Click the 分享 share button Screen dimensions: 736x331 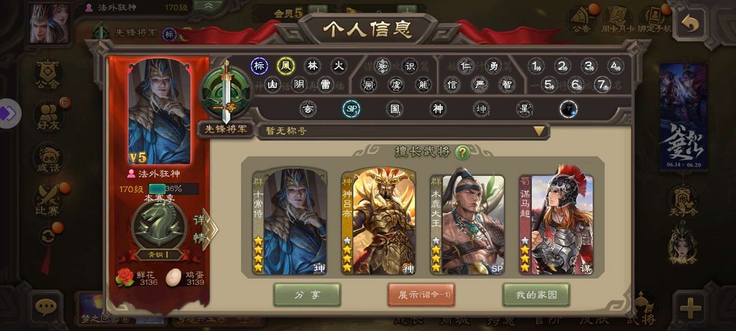tap(307, 295)
